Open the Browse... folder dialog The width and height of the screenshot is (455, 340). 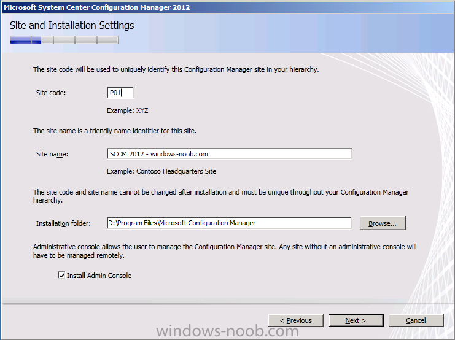pyautogui.click(x=383, y=223)
